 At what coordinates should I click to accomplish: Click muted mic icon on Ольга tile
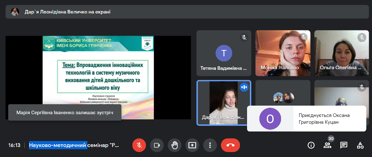pos(362,37)
